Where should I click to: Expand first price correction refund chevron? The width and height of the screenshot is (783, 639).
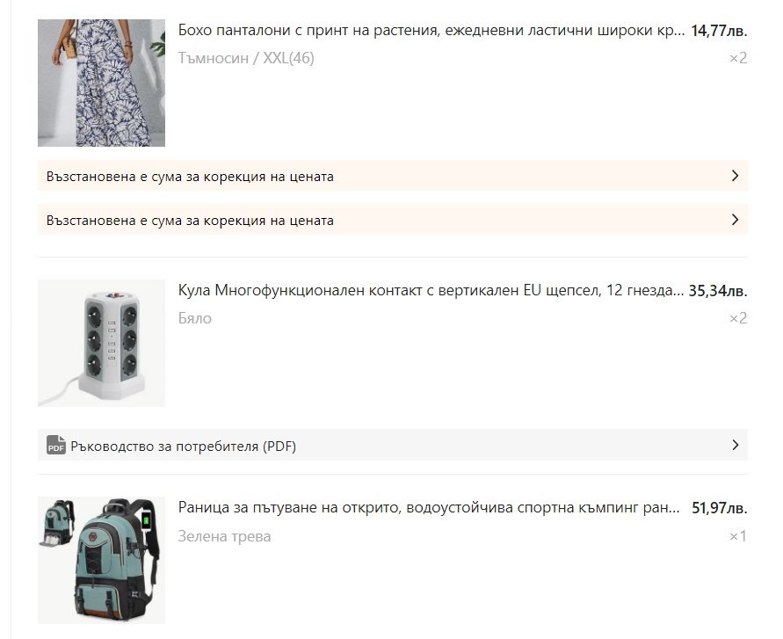(x=735, y=176)
